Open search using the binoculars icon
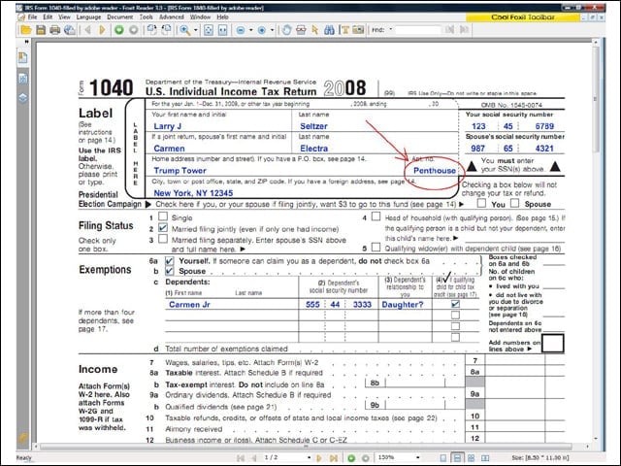The width and height of the screenshot is (621, 466). (329, 30)
